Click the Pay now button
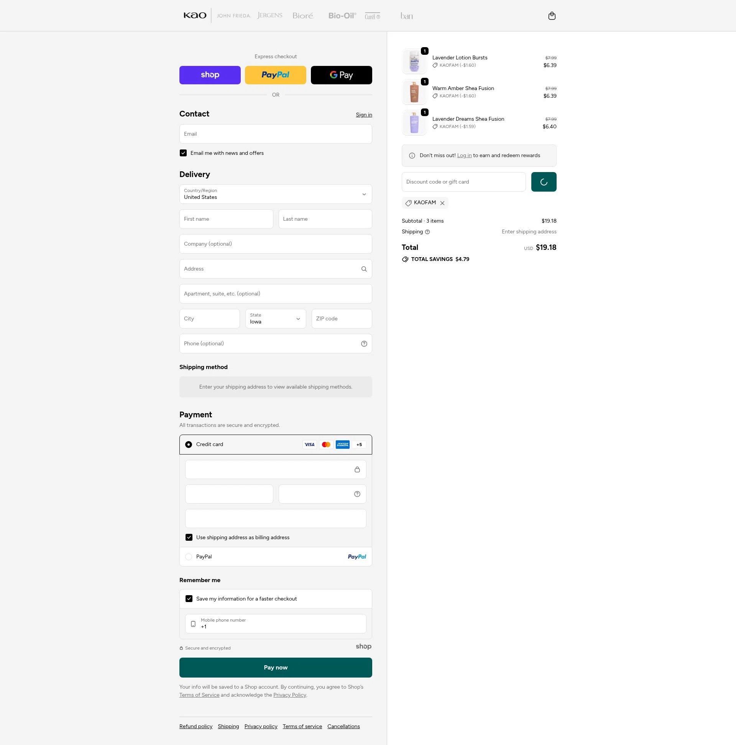This screenshot has width=736, height=745. pyautogui.click(x=275, y=667)
